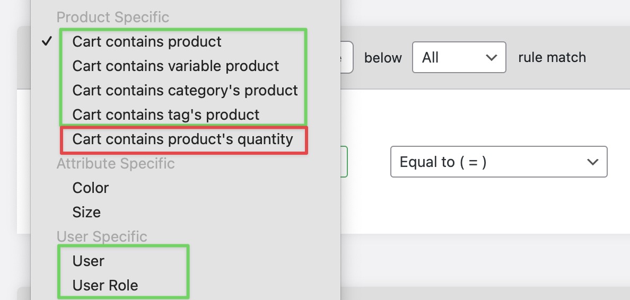
Task: Open the partially hidden dropdown before below
Action: click(x=347, y=57)
